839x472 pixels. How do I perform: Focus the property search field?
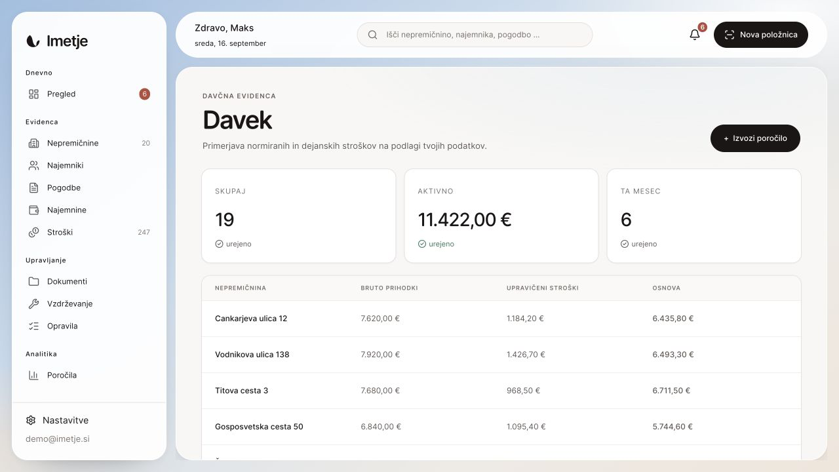click(x=475, y=35)
